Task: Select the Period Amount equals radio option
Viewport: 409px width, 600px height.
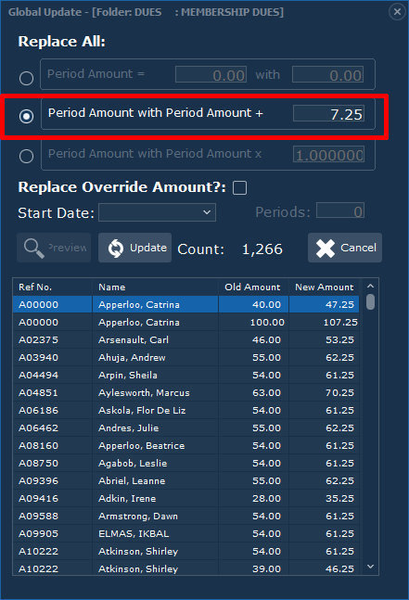Action: pyautogui.click(x=26, y=78)
